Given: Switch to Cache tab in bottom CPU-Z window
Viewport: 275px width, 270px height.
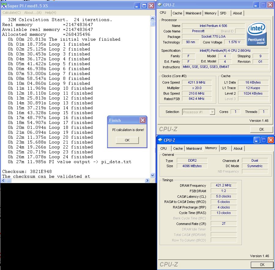Looking at the screenshot, I should (x=178, y=148).
